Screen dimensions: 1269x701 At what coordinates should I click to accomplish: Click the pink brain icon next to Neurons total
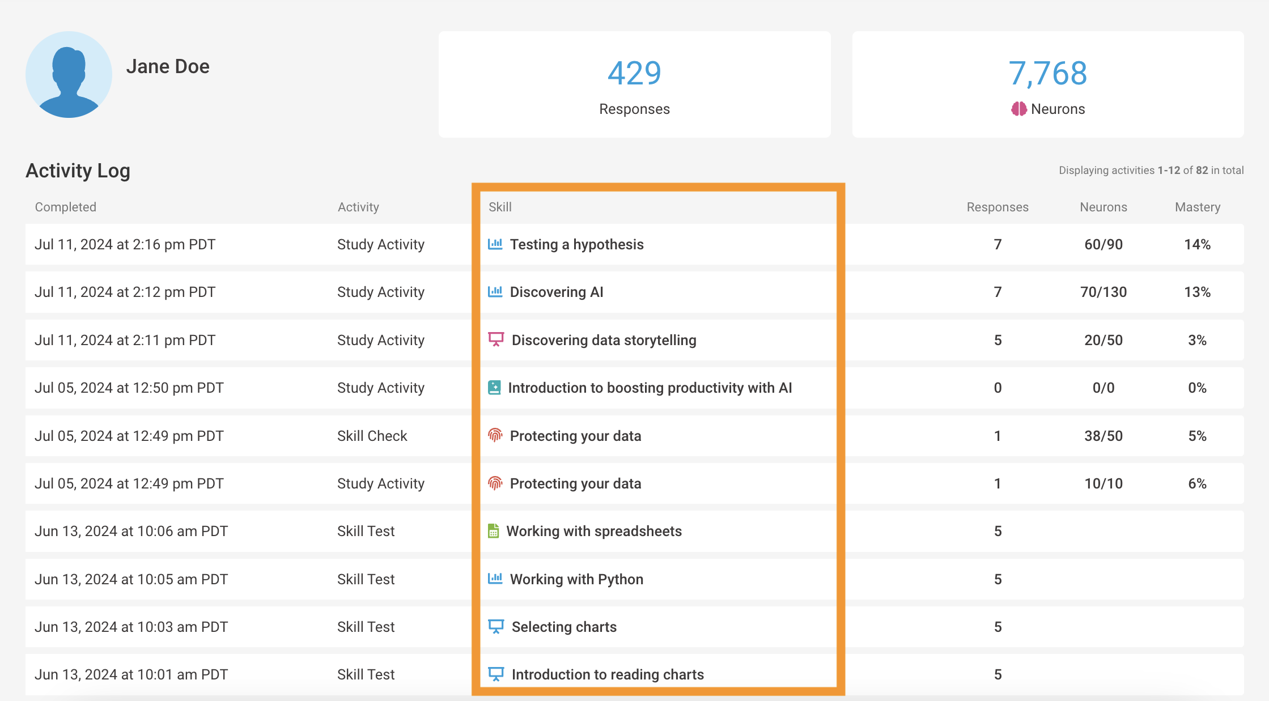pyautogui.click(x=1020, y=109)
